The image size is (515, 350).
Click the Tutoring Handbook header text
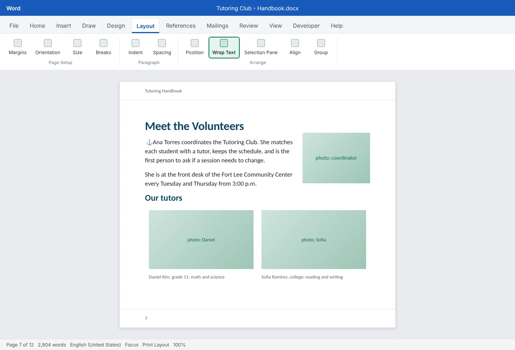click(x=164, y=91)
